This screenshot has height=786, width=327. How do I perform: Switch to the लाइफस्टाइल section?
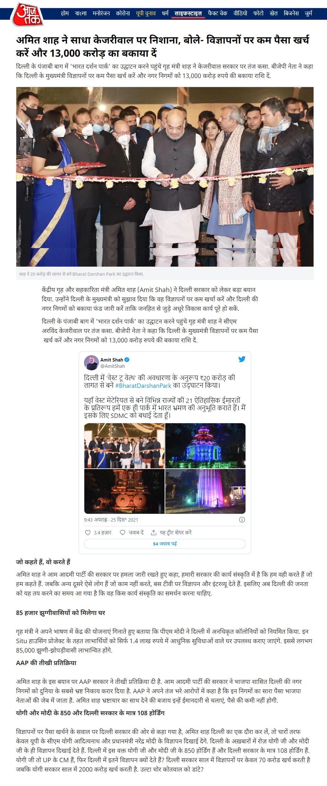click(188, 13)
